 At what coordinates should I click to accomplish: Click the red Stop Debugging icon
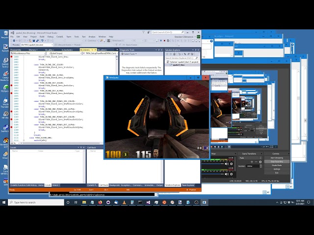(164, 41)
